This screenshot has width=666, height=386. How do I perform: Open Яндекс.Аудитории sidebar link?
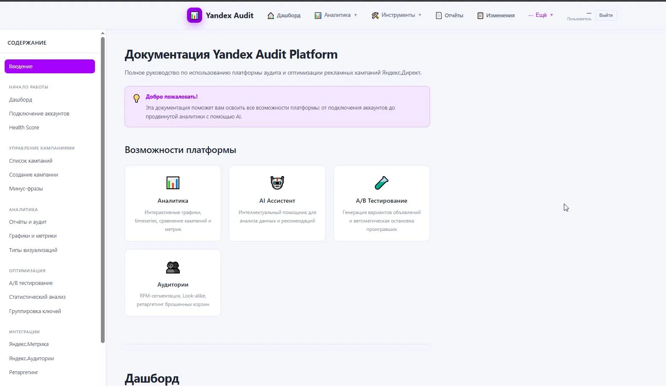[x=32, y=359]
